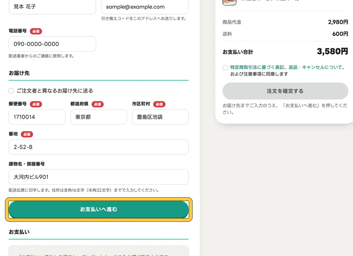Click the 注文を確定する button
This screenshot has height=256, width=353.
pos(285,91)
